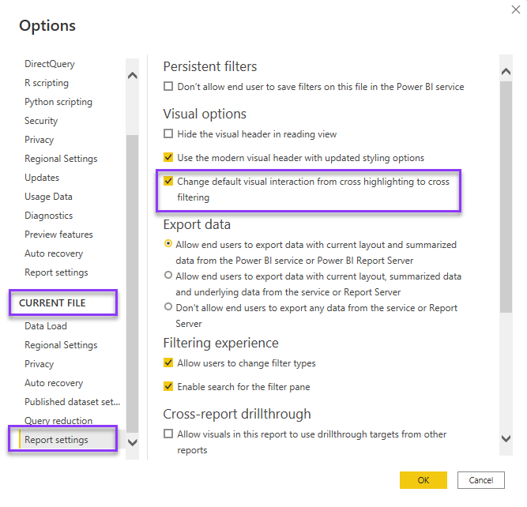This screenshot has width=527, height=507.
Task: Click the content pane scrollbar thumb
Action: pyautogui.click(x=506, y=197)
